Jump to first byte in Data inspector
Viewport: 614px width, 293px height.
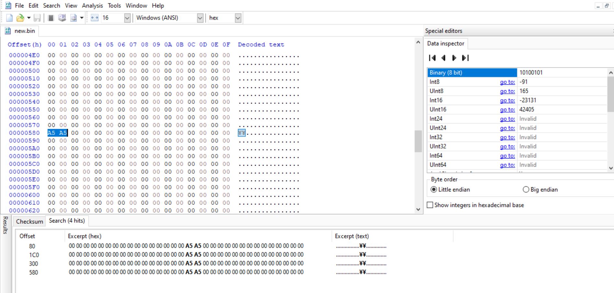tap(432, 58)
